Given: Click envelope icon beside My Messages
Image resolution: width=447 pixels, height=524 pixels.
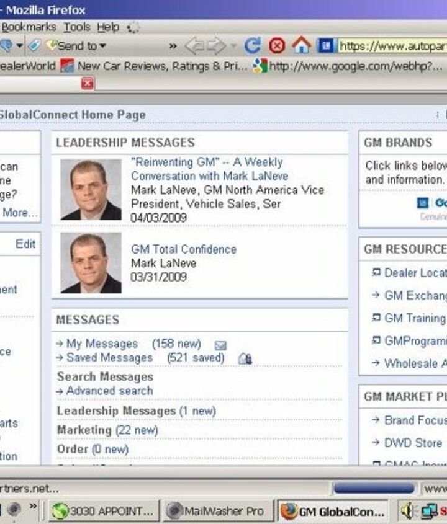Looking at the screenshot, I should (x=220, y=345).
